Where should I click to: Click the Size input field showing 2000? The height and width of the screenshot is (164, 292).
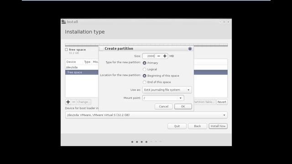tap(149, 56)
